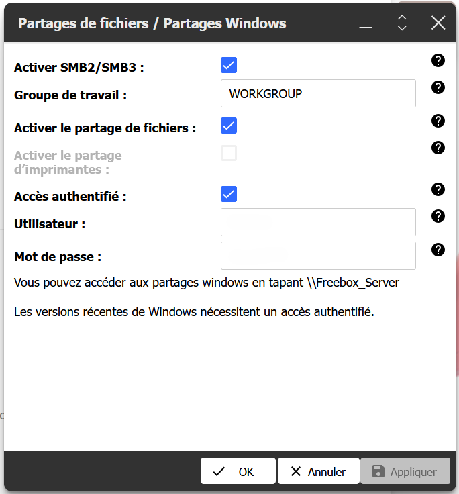459x494 pixels.
Task: Minimize the Partages Windows dialog
Action: tap(366, 24)
